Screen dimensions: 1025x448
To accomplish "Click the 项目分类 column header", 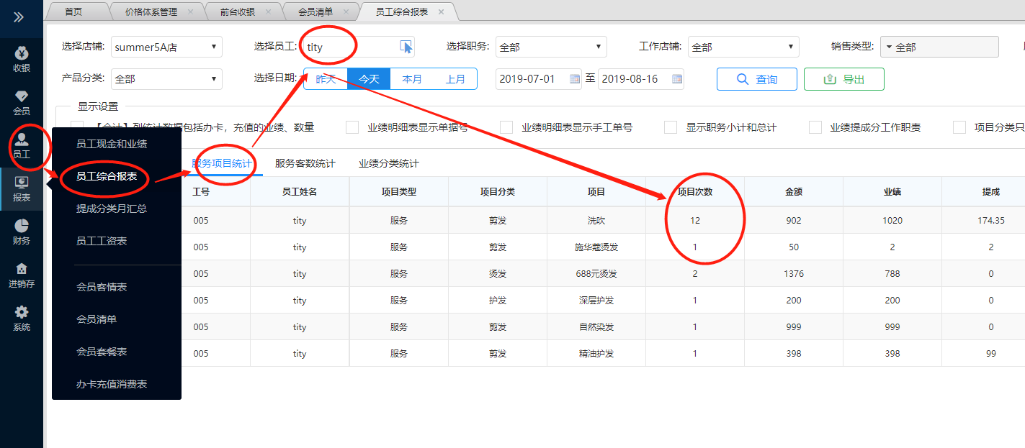I will [x=498, y=192].
